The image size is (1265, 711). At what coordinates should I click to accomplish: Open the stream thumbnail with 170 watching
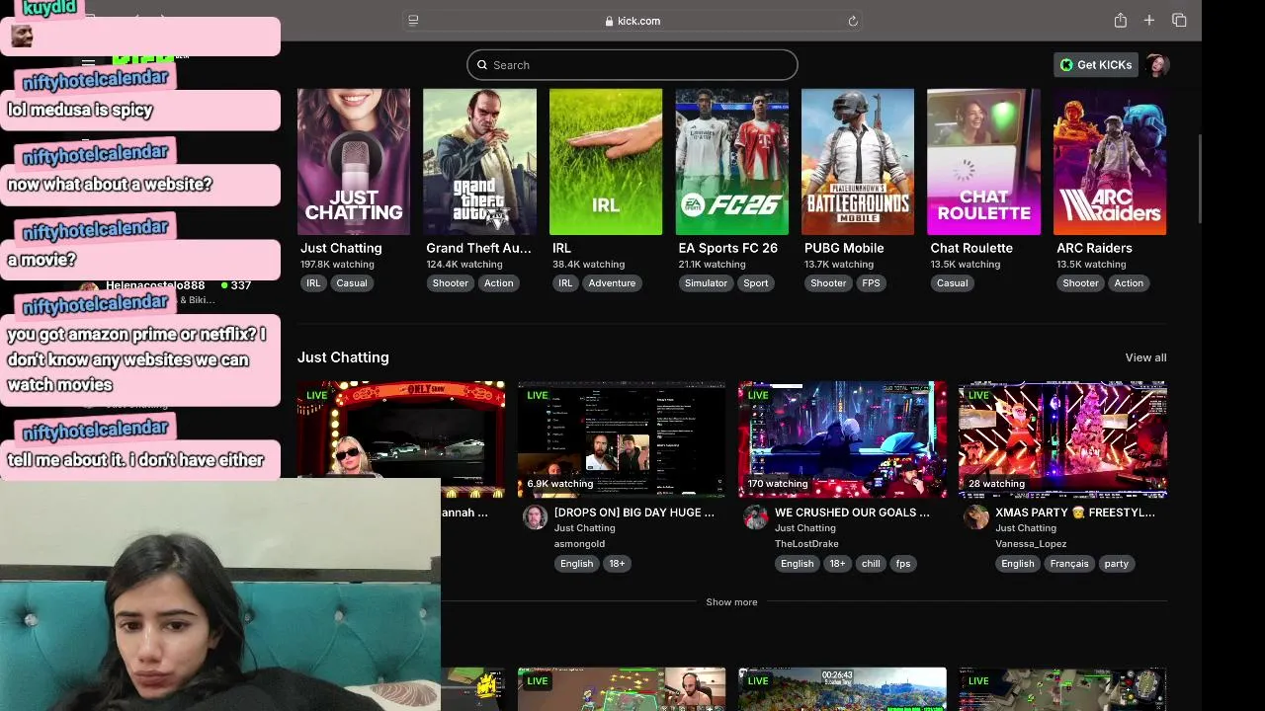pos(842,439)
